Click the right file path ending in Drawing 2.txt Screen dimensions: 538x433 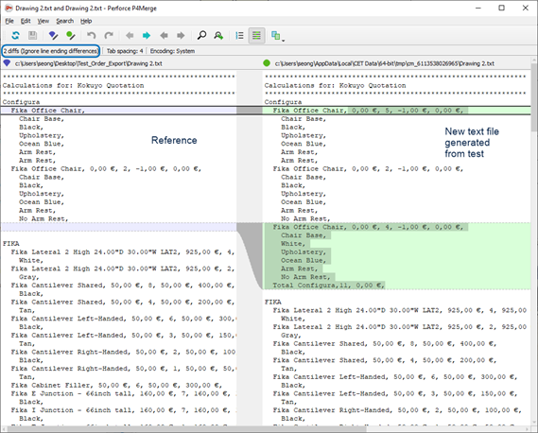(x=384, y=63)
